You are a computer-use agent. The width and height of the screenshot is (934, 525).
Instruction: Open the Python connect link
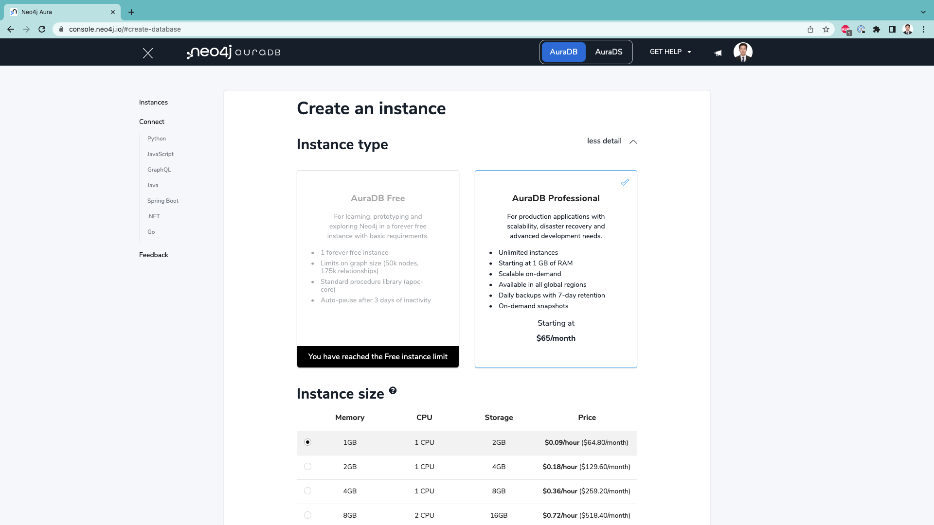(x=157, y=139)
